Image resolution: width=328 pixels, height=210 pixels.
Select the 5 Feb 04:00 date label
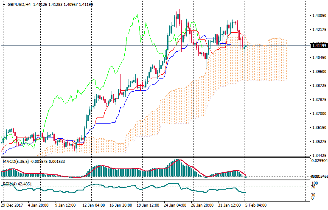(255, 205)
